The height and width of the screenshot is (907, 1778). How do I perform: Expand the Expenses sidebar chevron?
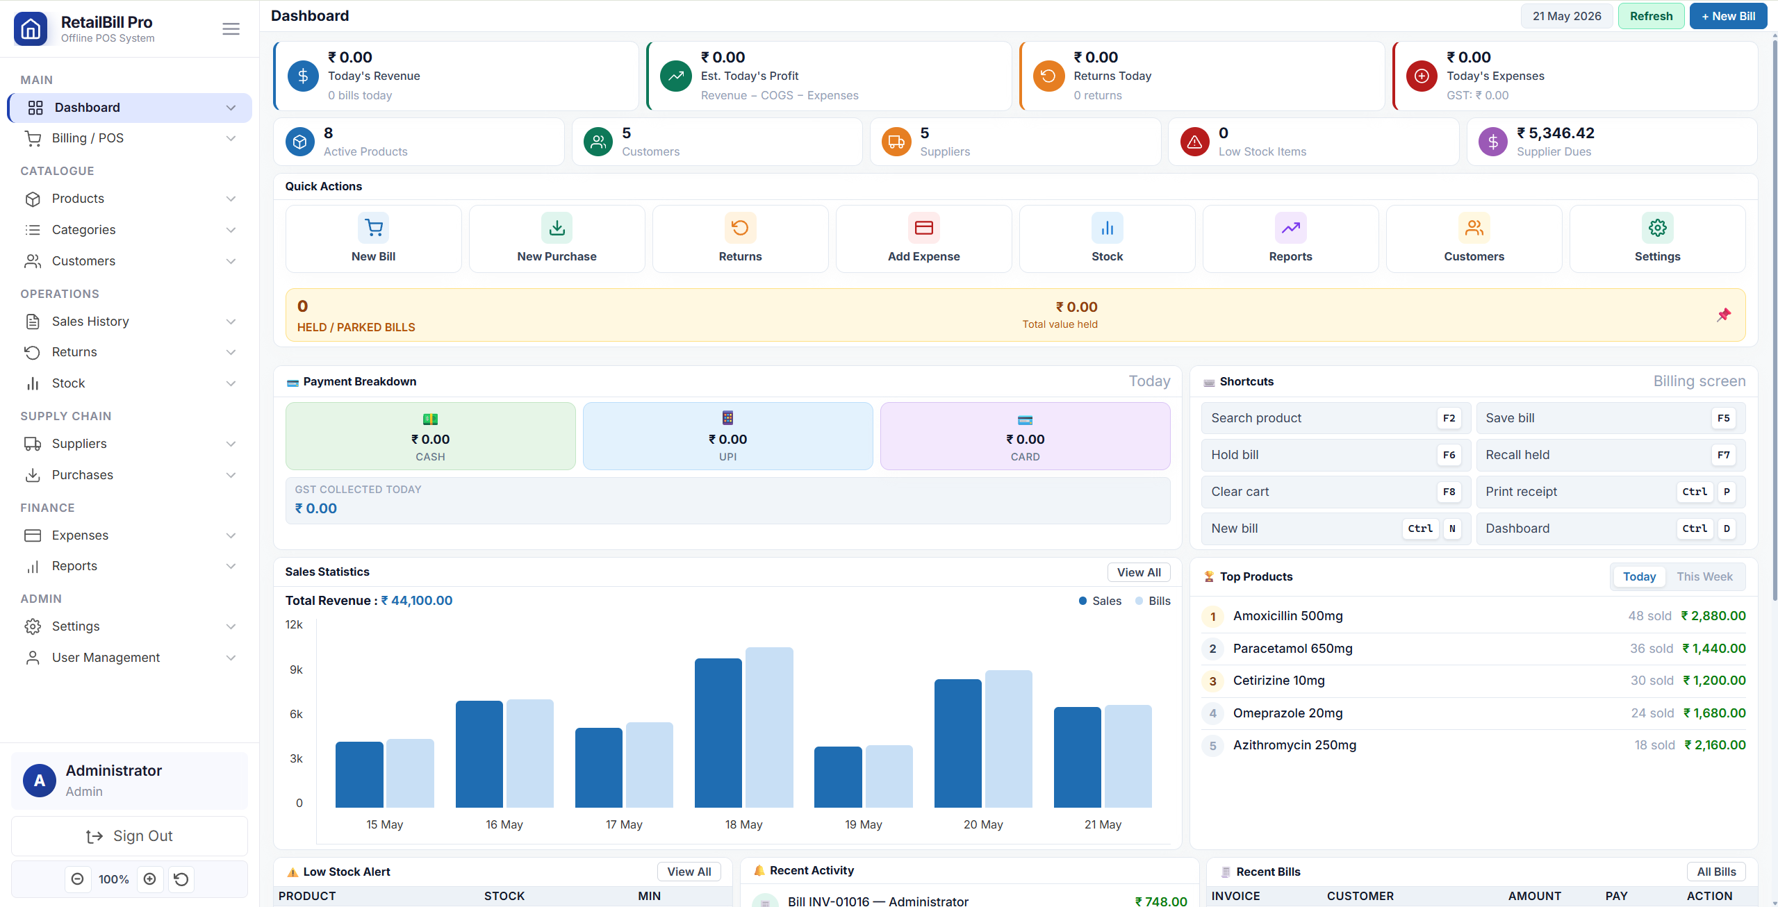point(231,535)
